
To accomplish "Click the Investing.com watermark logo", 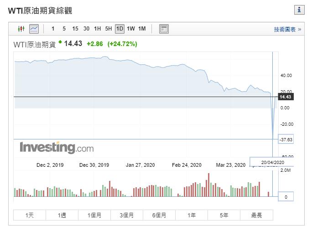I will click(56, 148).
